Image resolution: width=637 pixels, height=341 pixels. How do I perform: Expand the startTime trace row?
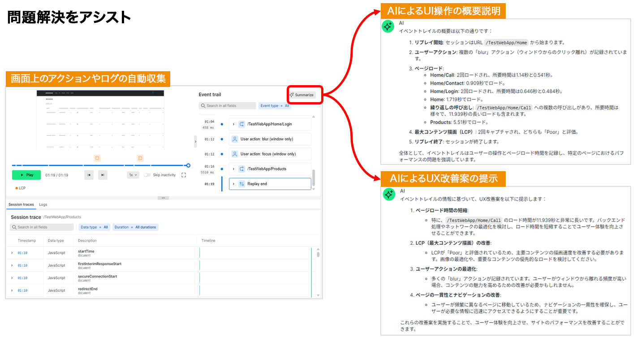pos(12,253)
